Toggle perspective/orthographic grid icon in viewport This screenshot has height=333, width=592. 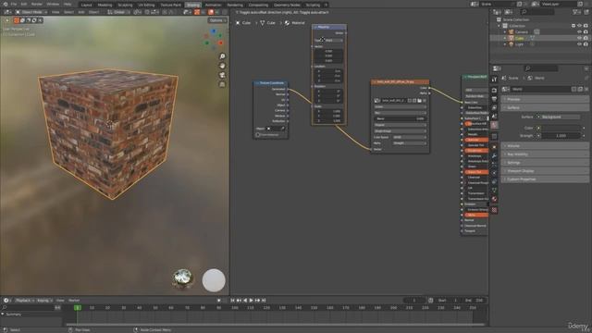pyautogui.click(x=222, y=84)
